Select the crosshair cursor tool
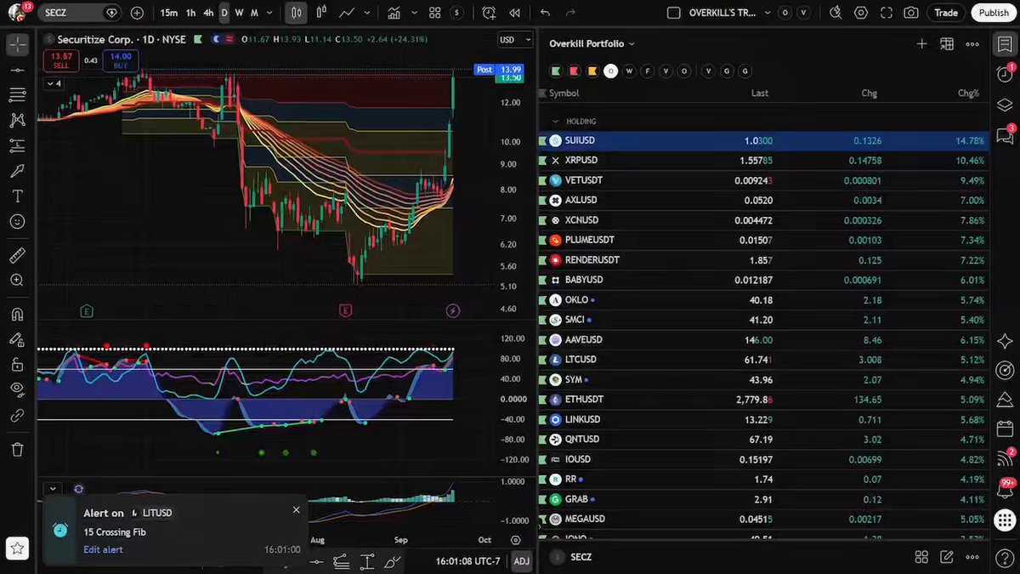Image resolution: width=1020 pixels, height=574 pixels. pyautogui.click(x=17, y=46)
